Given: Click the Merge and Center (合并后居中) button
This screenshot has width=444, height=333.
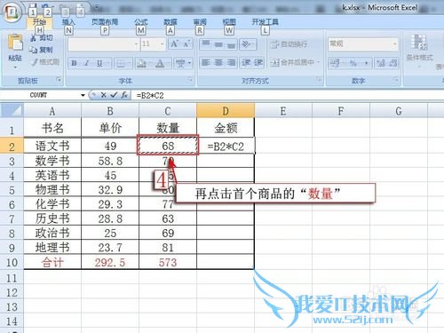Looking at the screenshot, I should [x=292, y=62].
